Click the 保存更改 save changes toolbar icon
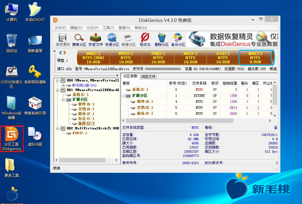The height and width of the screenshot is (204, 302). point(63,40)
